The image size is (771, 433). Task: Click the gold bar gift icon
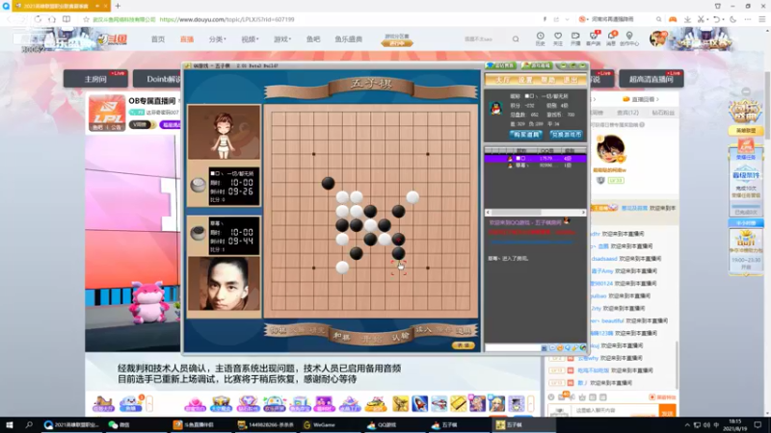pos(459,403)
